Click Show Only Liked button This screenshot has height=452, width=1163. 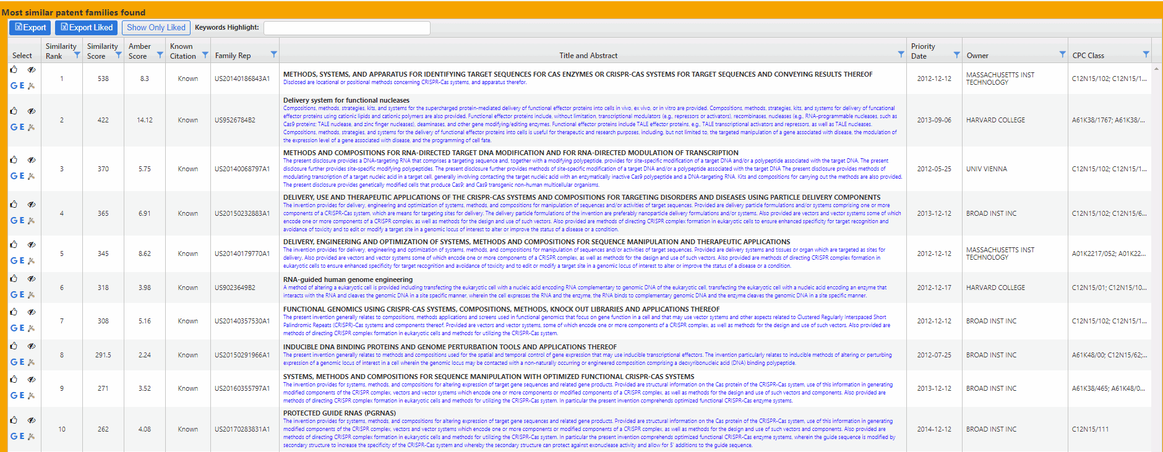(x=156, y=28)
